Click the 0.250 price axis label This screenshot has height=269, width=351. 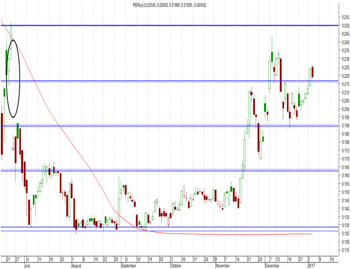[x=346, y=26]
